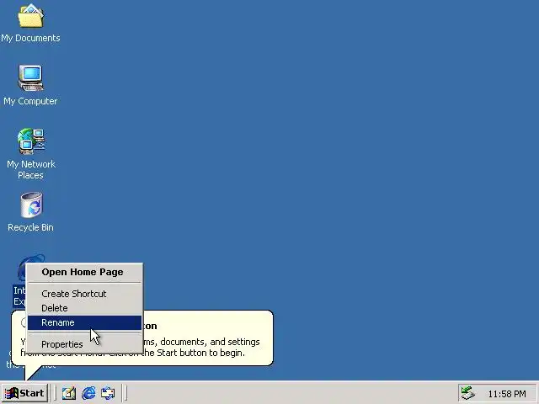This screenshot has height=404, width=539.
Task: Choose Rename in context menu
Action: click(84, 322)
